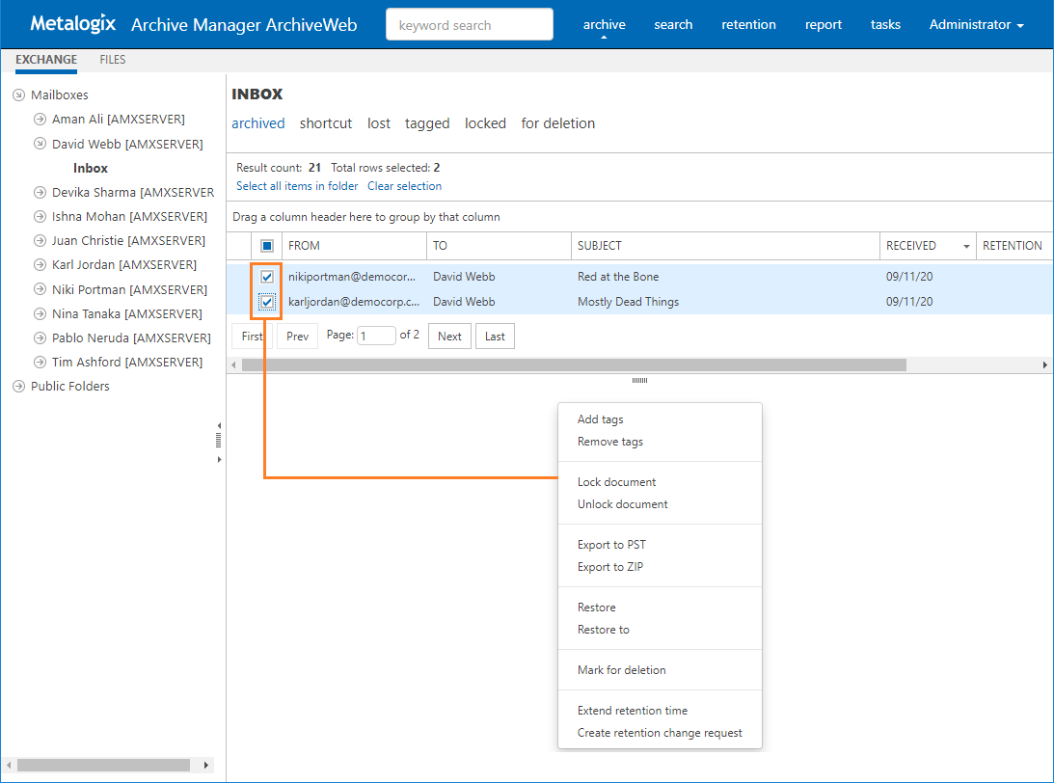Uncheck the Mostly Dead Things email row
This screenshot has height=783, width=1054.
tap(267, 302)
